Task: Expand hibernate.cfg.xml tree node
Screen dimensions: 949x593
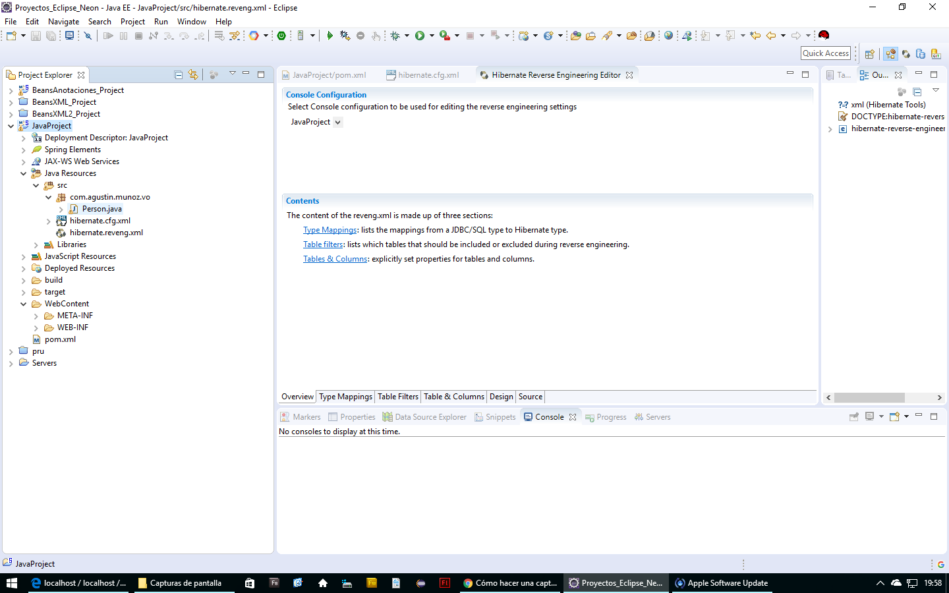Action: [x=48, y=221]
